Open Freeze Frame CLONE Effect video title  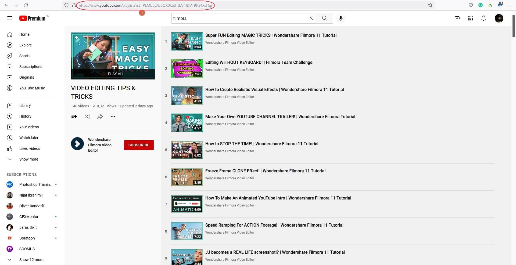pos(265,171)
